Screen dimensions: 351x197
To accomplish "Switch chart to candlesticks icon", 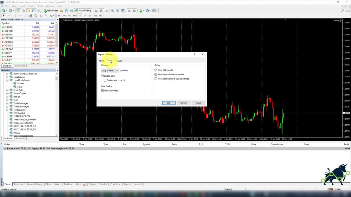I will click(101, 11).
